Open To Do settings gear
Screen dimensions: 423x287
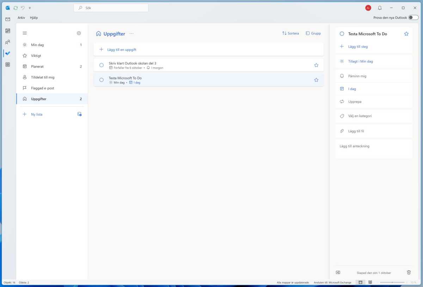(x=79, y=33)
